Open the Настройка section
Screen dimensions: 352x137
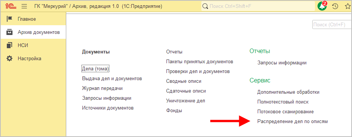33,59
